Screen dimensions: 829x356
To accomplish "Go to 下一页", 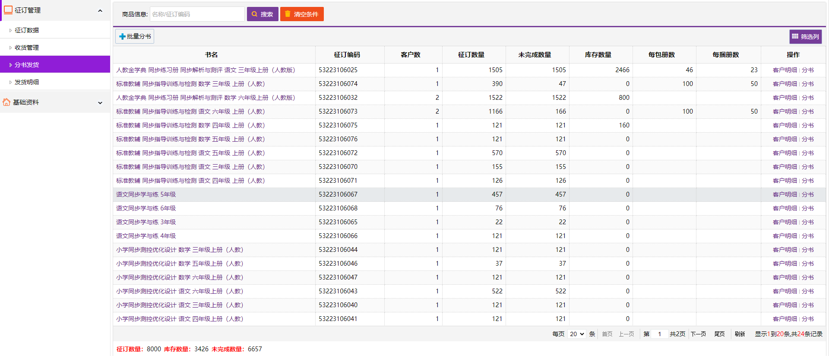I will point(698,334).
